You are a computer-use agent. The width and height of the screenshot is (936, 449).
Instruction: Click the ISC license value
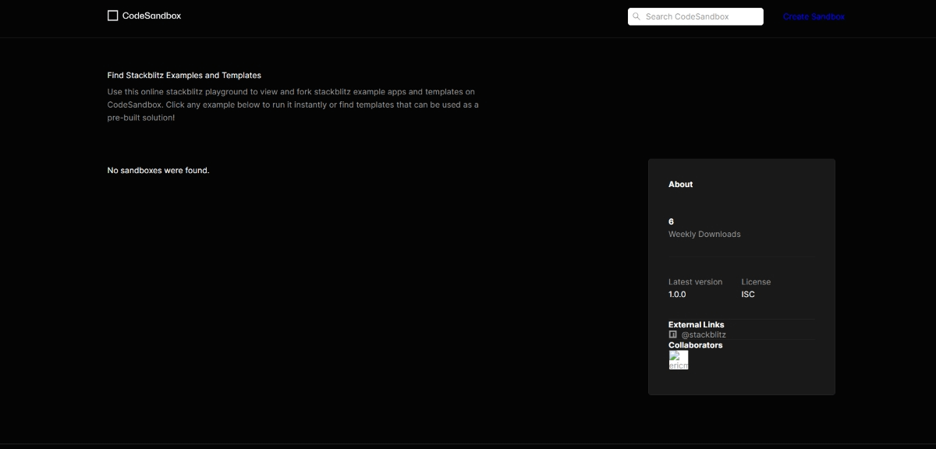748,295
